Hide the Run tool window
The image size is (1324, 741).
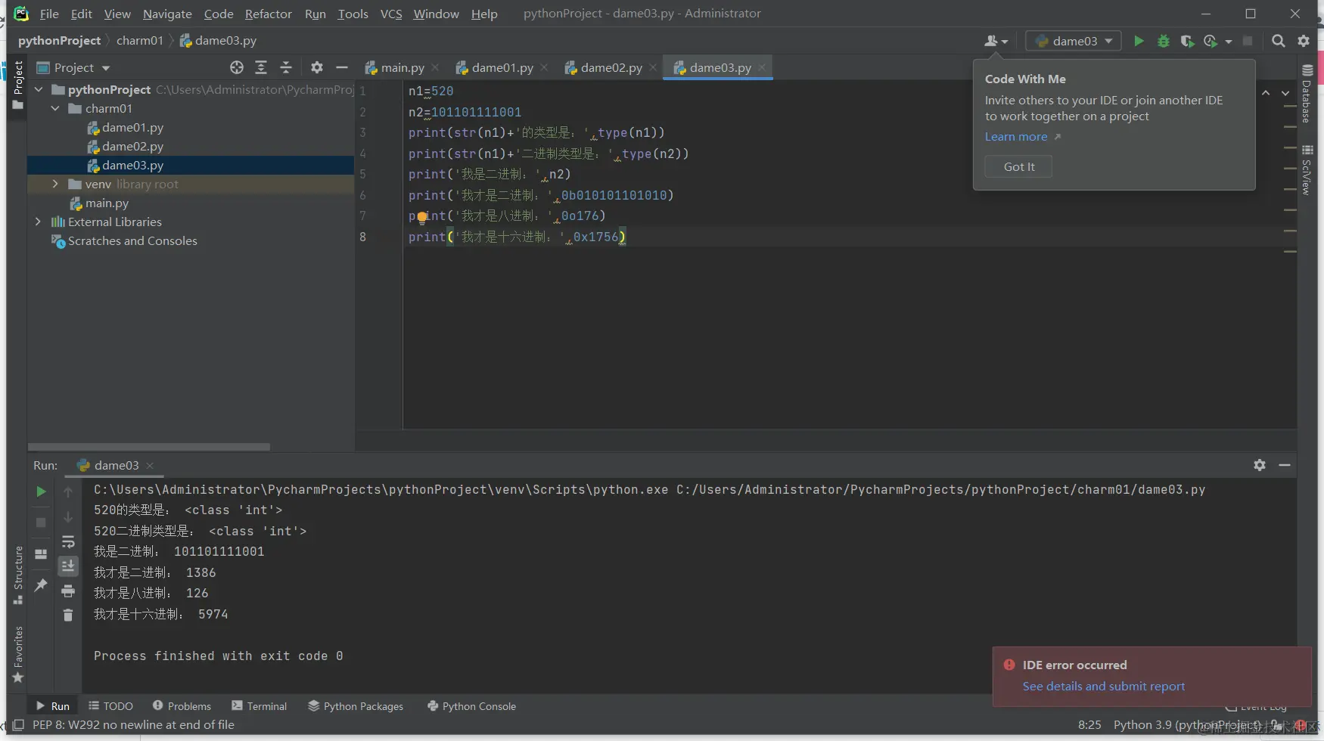1285,465
